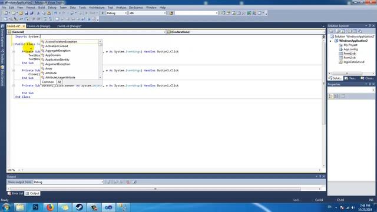The image size is (377, 212).
Task: Open the File menu
Action: (x=4, y=8)
